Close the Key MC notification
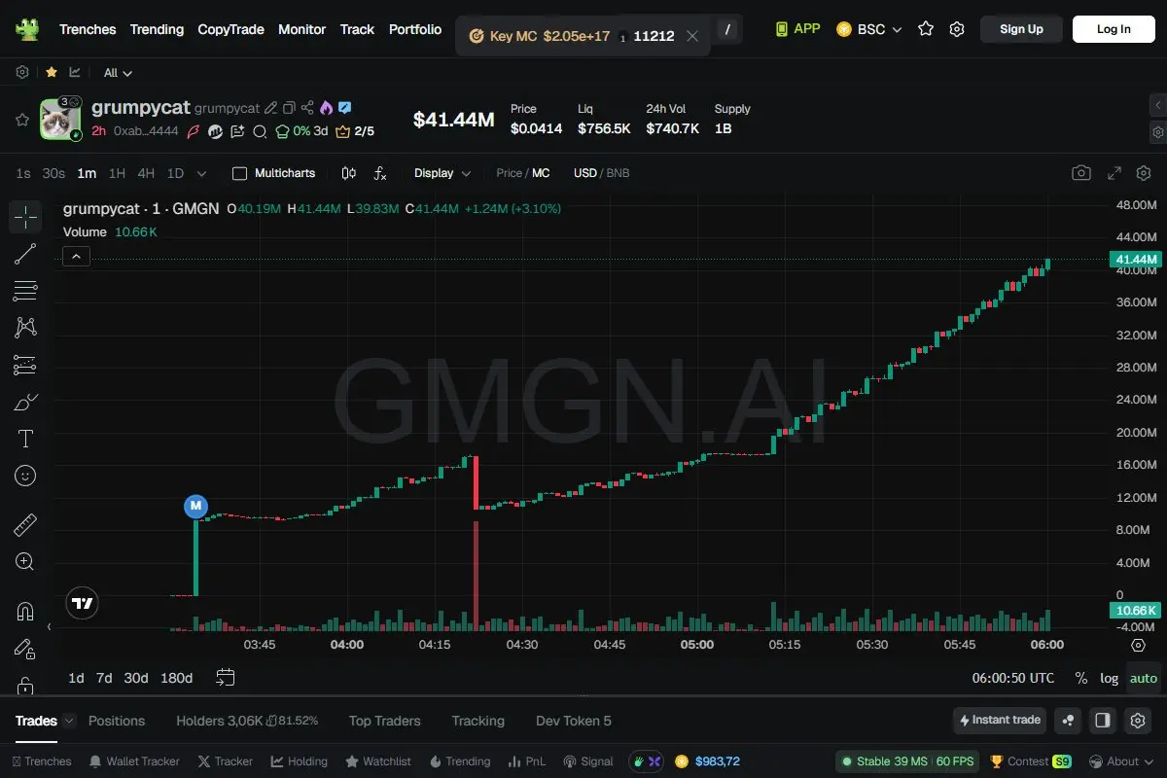This screenshot has height=778, width=1167. (692, 36)
